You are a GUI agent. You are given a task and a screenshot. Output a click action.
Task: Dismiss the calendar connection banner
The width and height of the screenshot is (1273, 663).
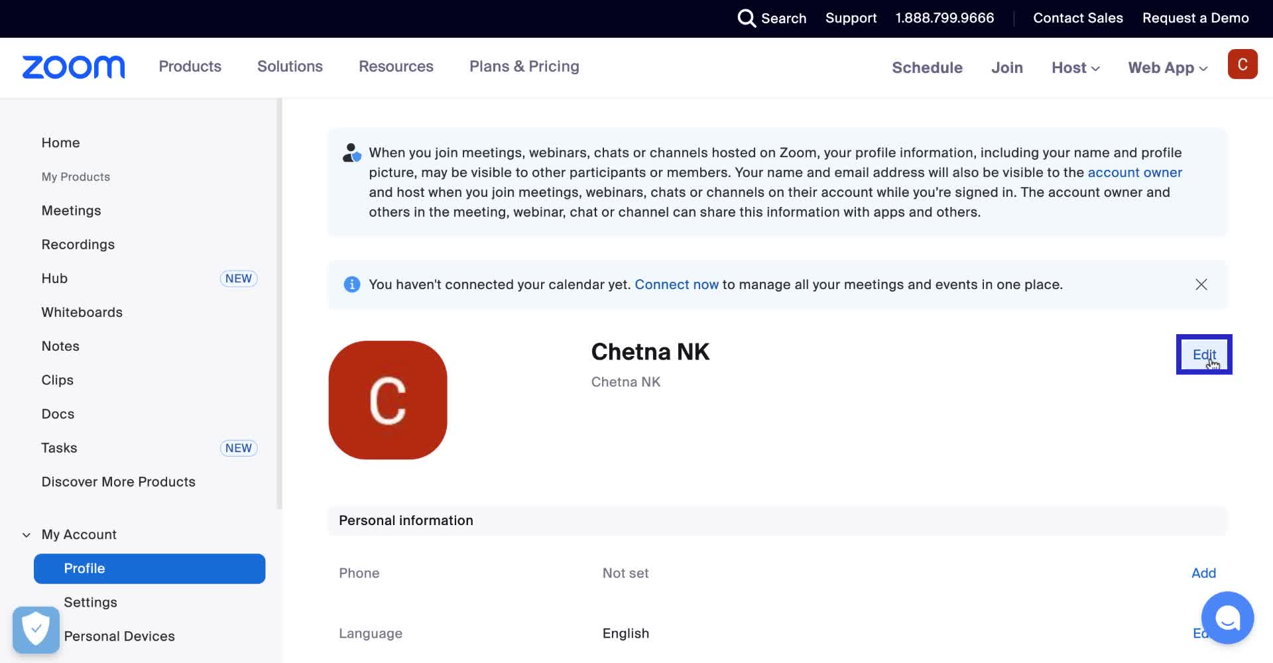point(1201,284)
